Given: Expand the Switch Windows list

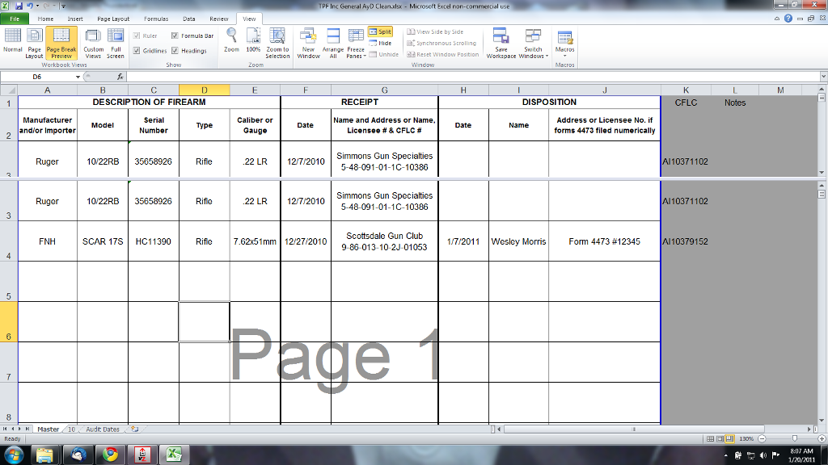Looking at the screenshot, I should pos(534,44).
